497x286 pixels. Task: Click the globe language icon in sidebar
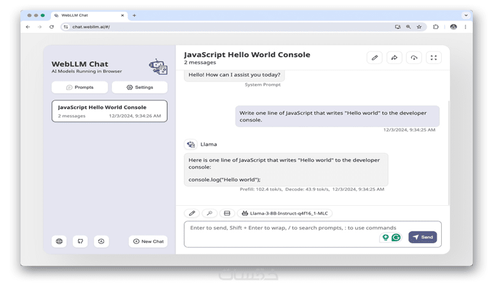tap(59, 241)
